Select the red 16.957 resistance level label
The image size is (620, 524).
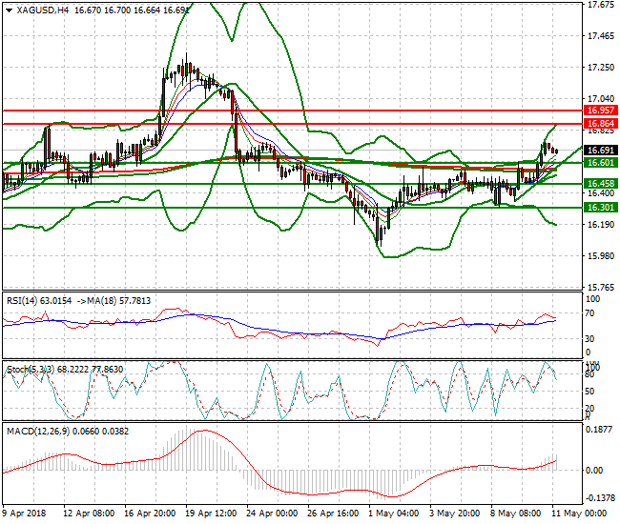pos(599,111)
